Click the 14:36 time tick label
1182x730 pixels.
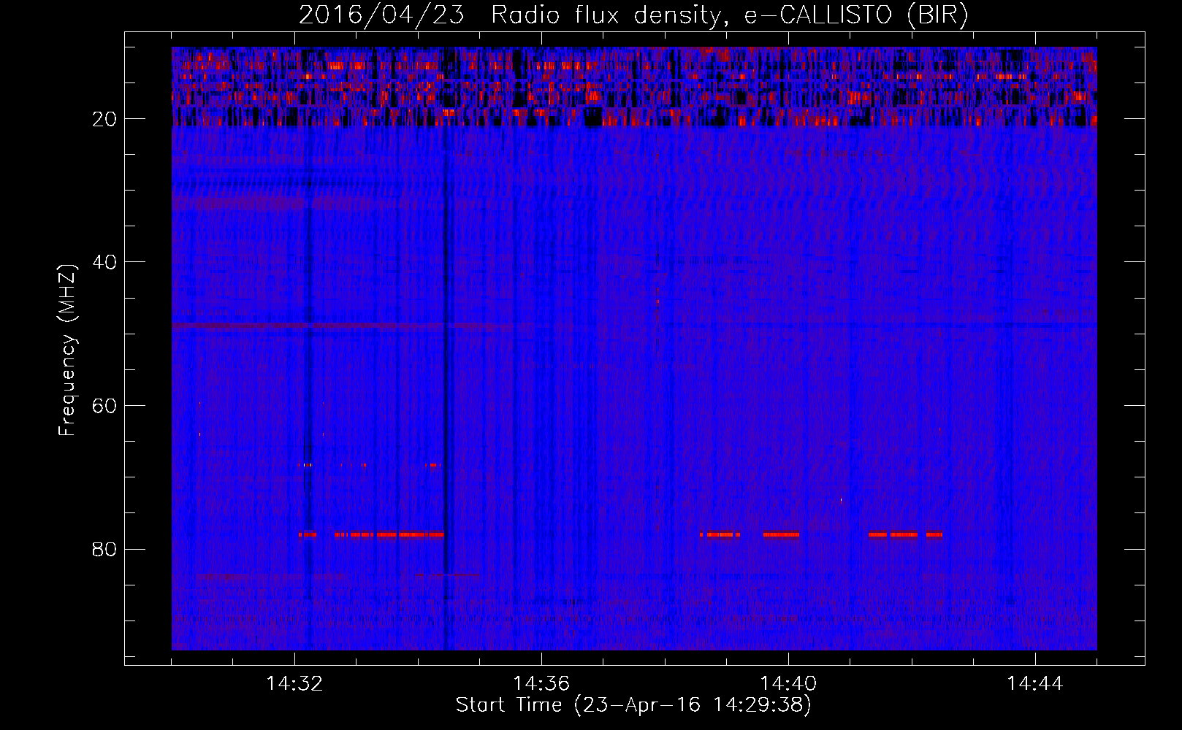pos(541,684)
